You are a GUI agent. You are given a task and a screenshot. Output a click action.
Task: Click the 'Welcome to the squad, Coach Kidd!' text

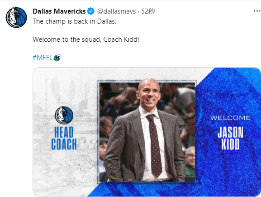coord(86,39)
